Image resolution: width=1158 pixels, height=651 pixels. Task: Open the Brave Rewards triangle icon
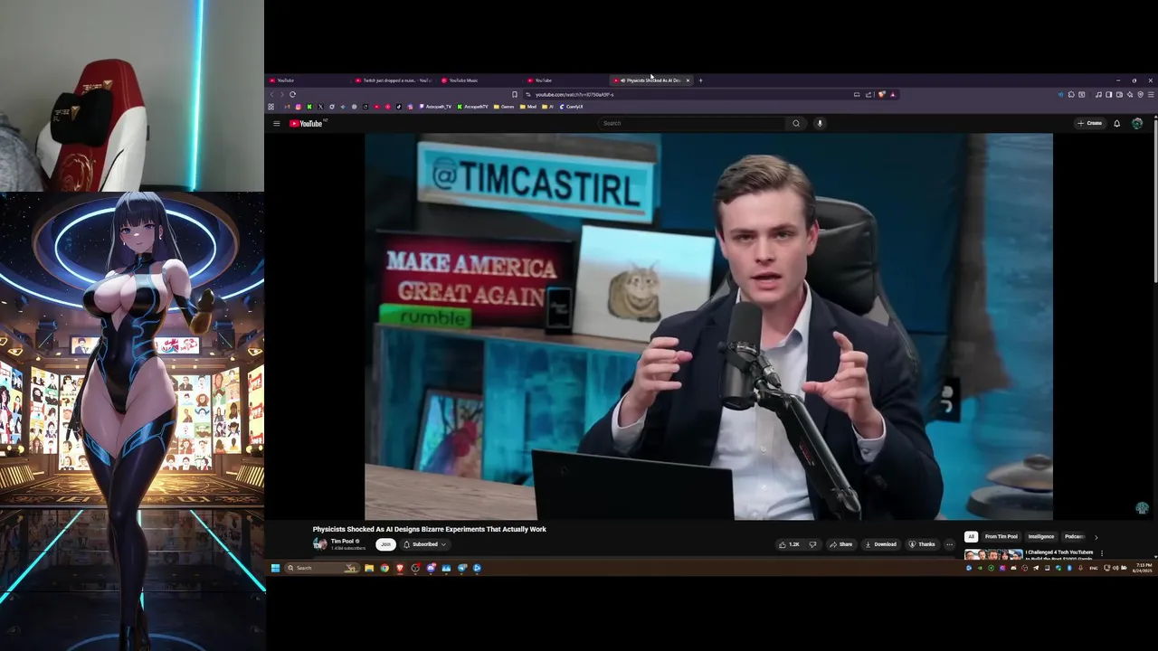[x=893, y=95]
